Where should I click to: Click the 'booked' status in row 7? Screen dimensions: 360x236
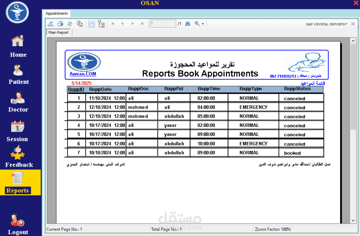pos(292,153)
